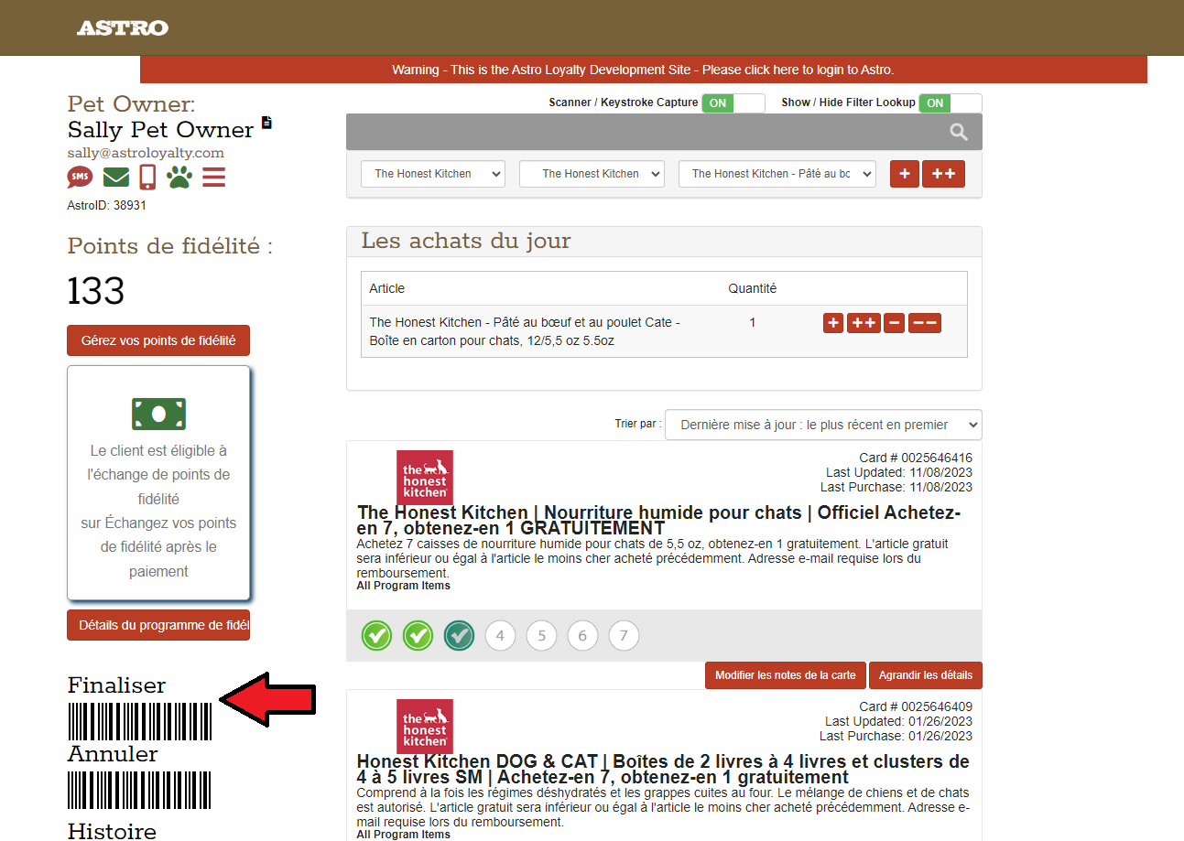This screenshot has width=1184, height=841.
Task: Click the ASTRO logo in header
Action: click(122, 28)
